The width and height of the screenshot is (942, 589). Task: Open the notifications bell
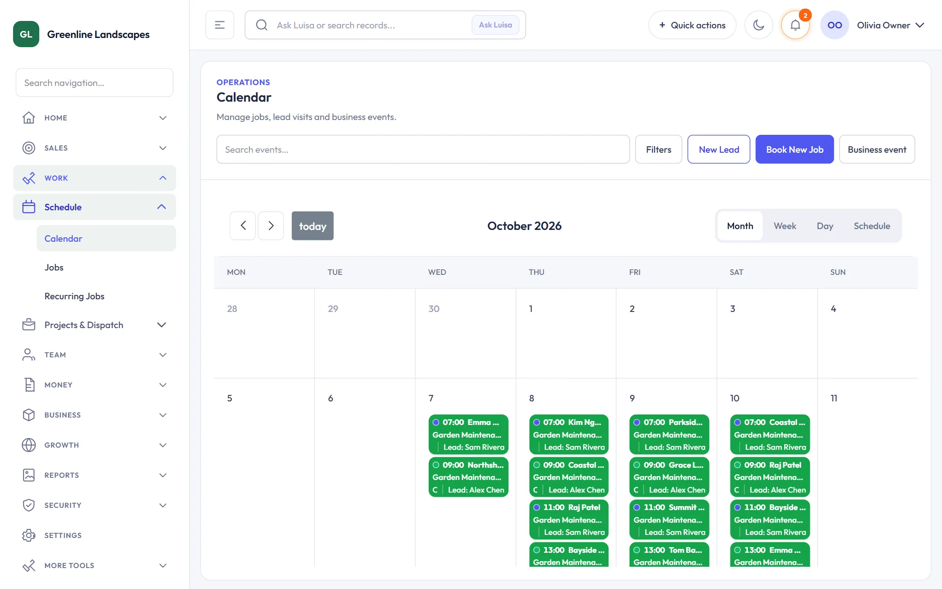tap(795, 25)
